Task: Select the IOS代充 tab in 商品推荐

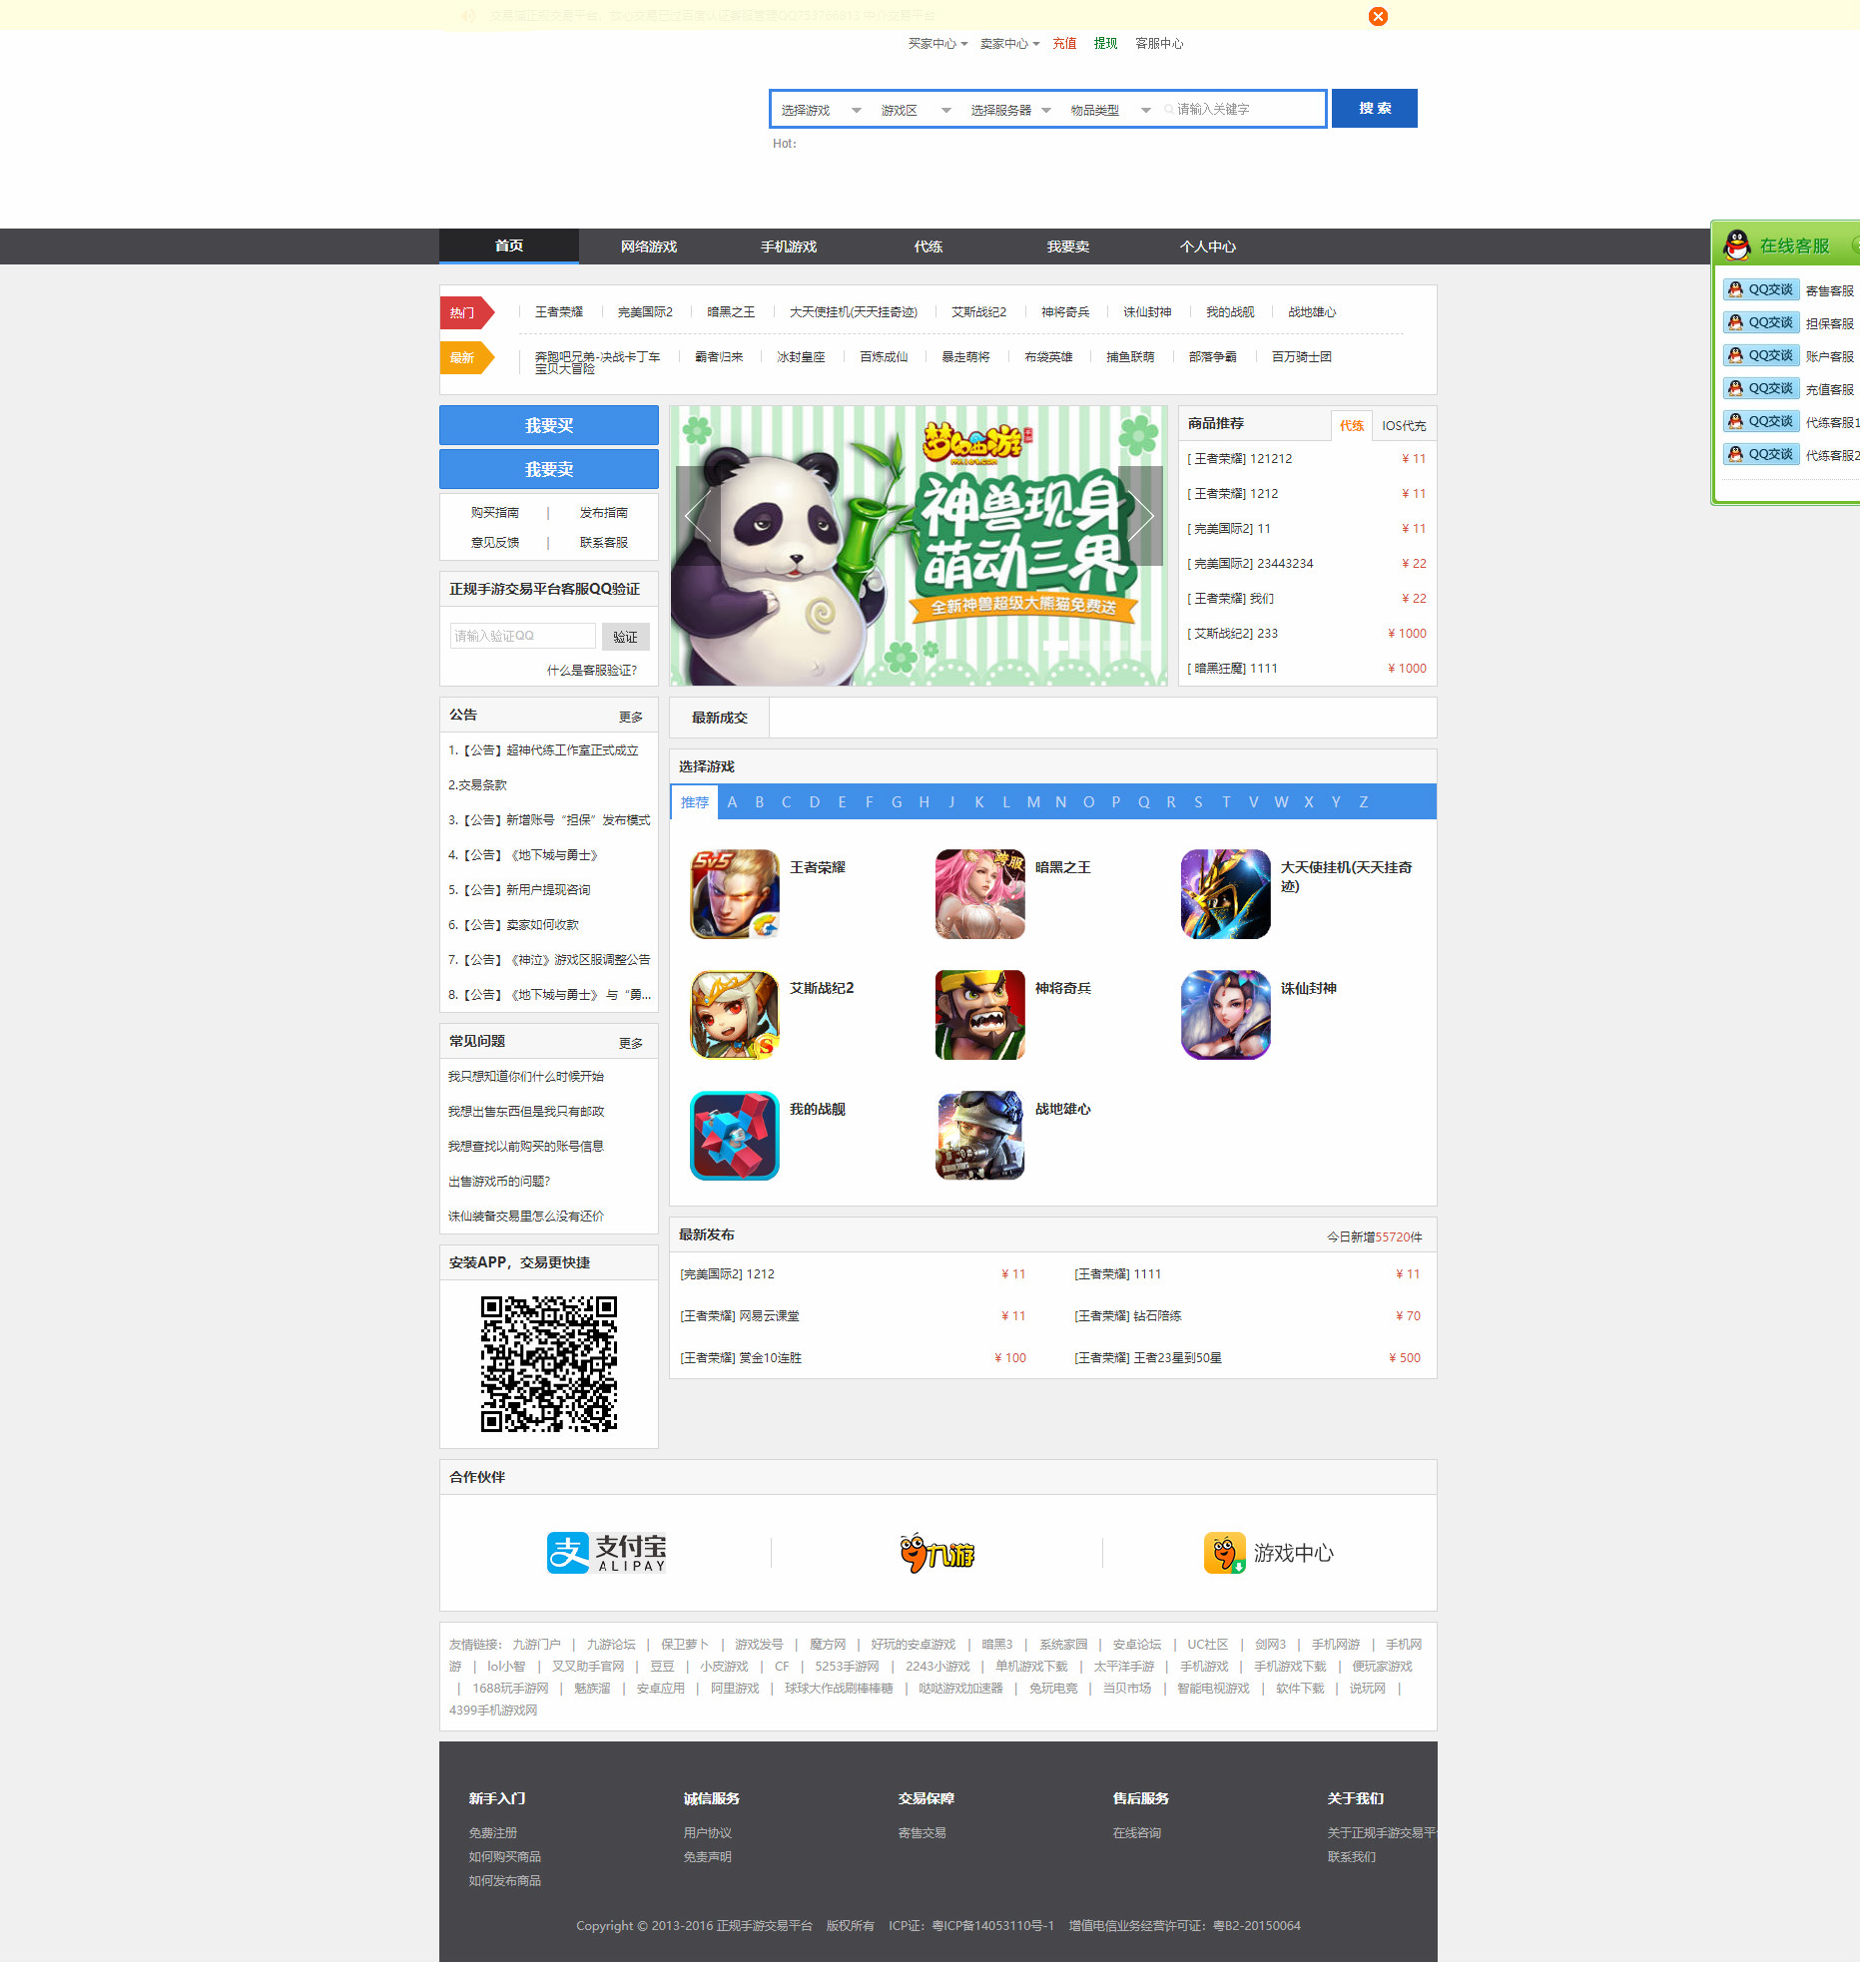Action: [1403, 425]
